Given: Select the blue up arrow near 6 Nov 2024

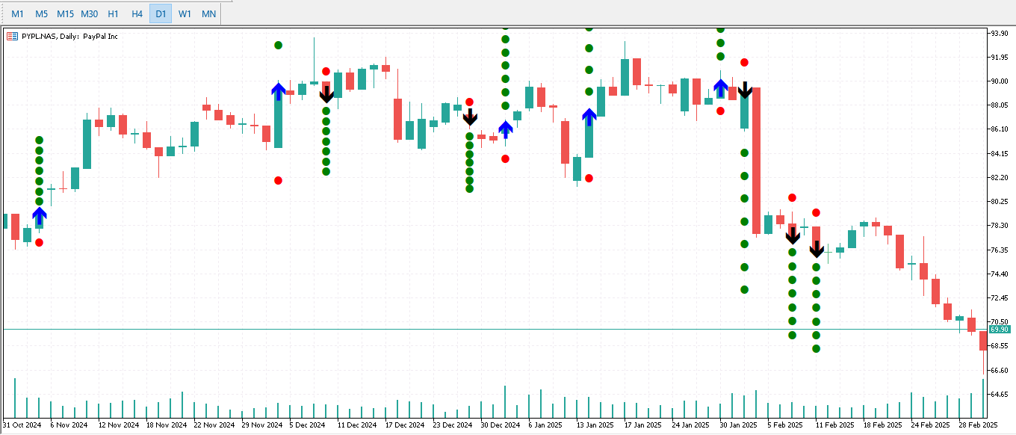Looking at the screenshot, I should [40, 216].
